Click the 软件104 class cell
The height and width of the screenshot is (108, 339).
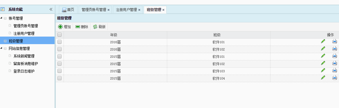click(219, 78)
